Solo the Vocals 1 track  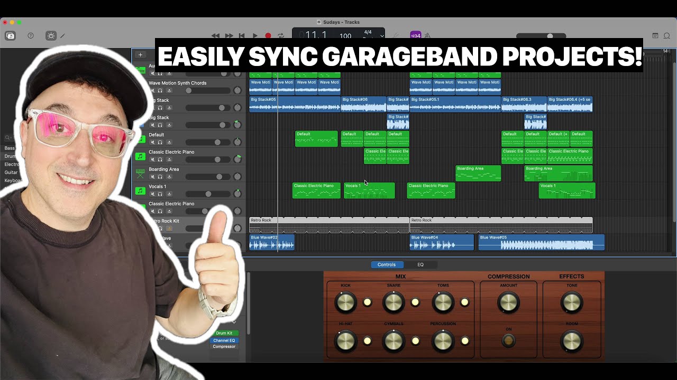[x=160, y=194]
